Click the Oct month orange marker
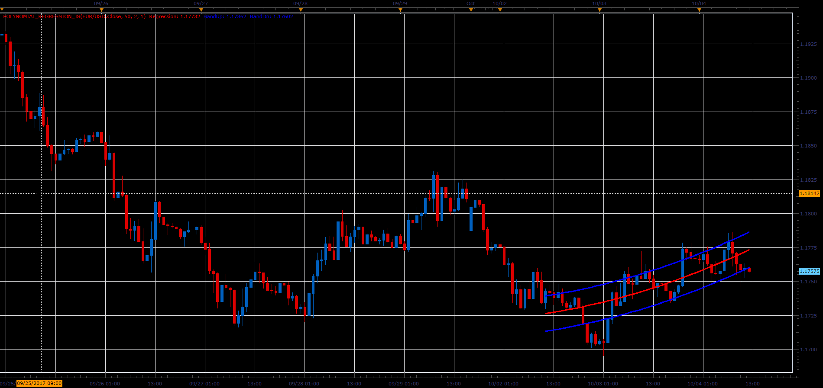This screenshot has width=823, height=388. (x=471, y=10)
